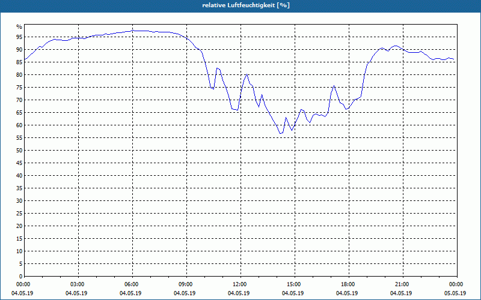
Task: Click the y-axis value label 35
Action: [19, 188]
